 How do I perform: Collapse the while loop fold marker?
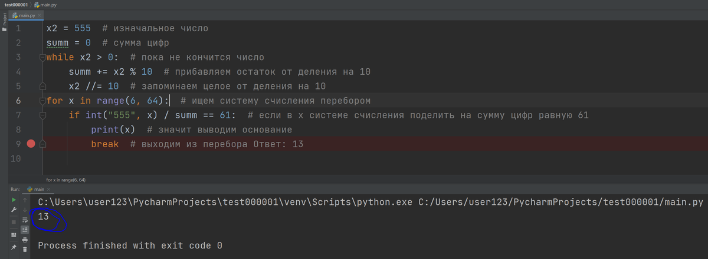coord(42,58)
